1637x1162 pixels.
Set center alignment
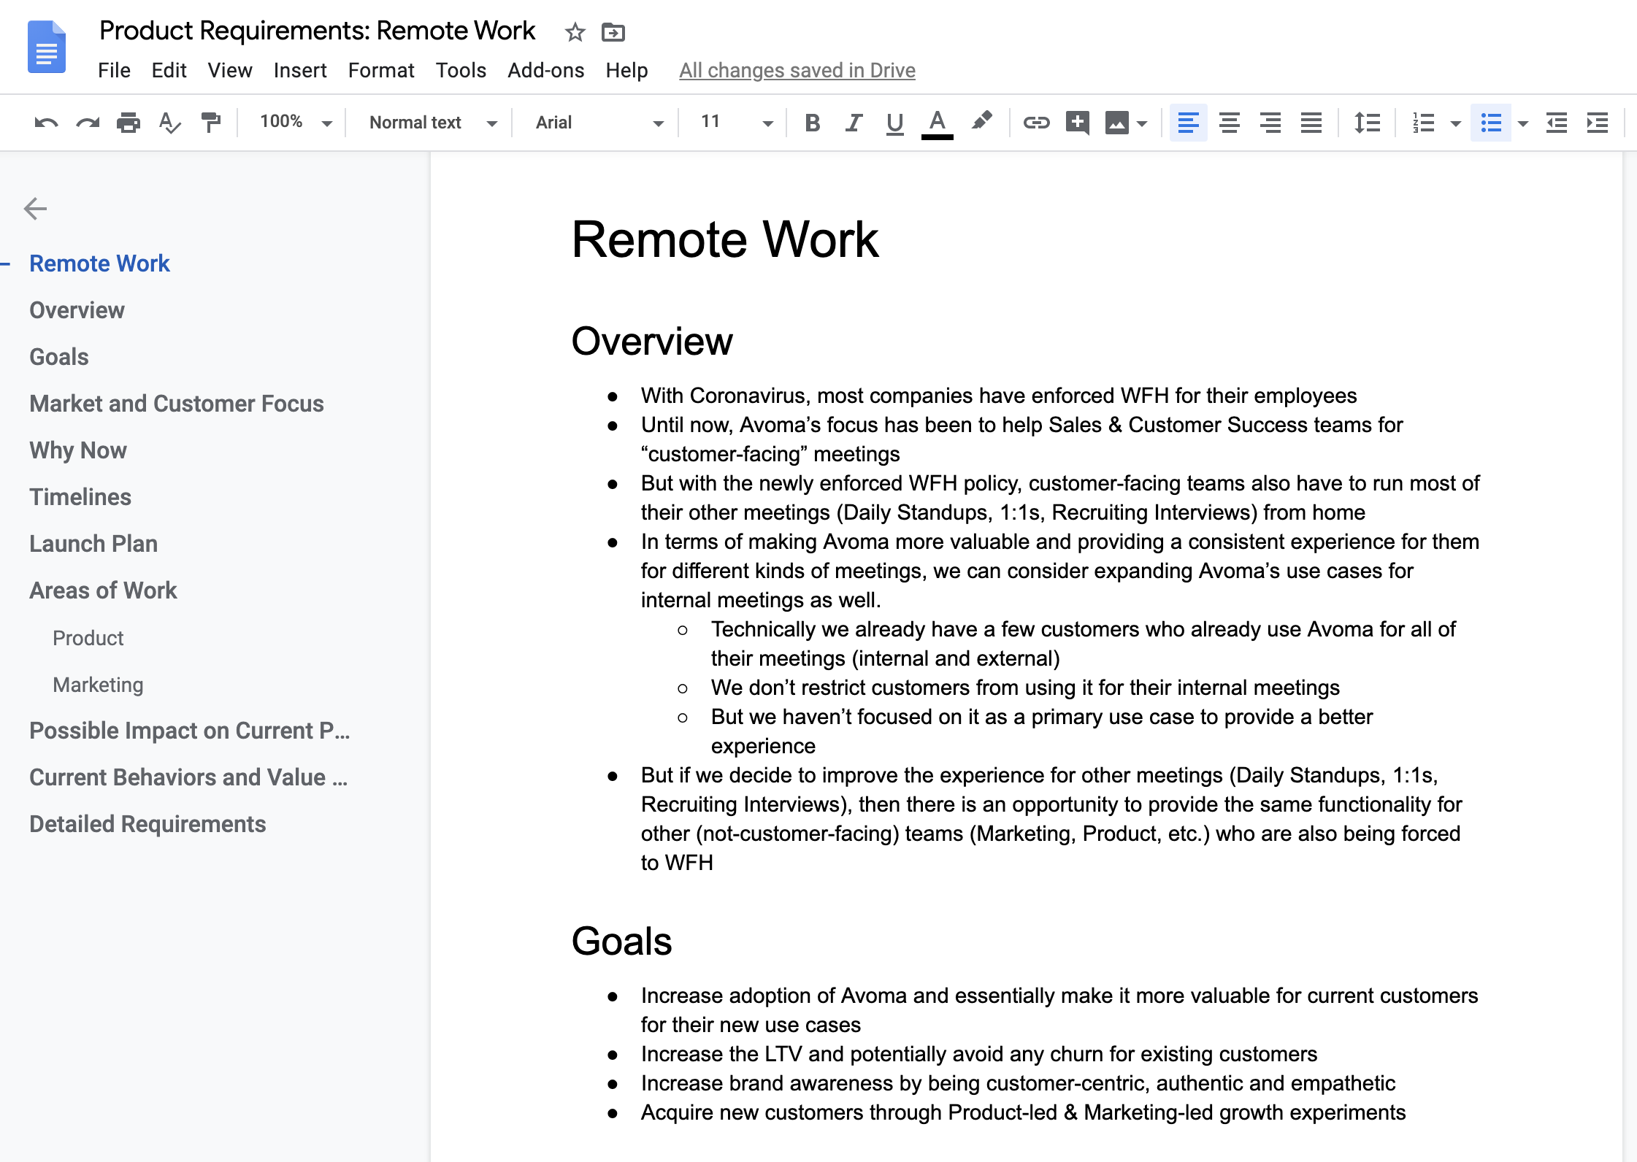click(x=1230, y=123)
